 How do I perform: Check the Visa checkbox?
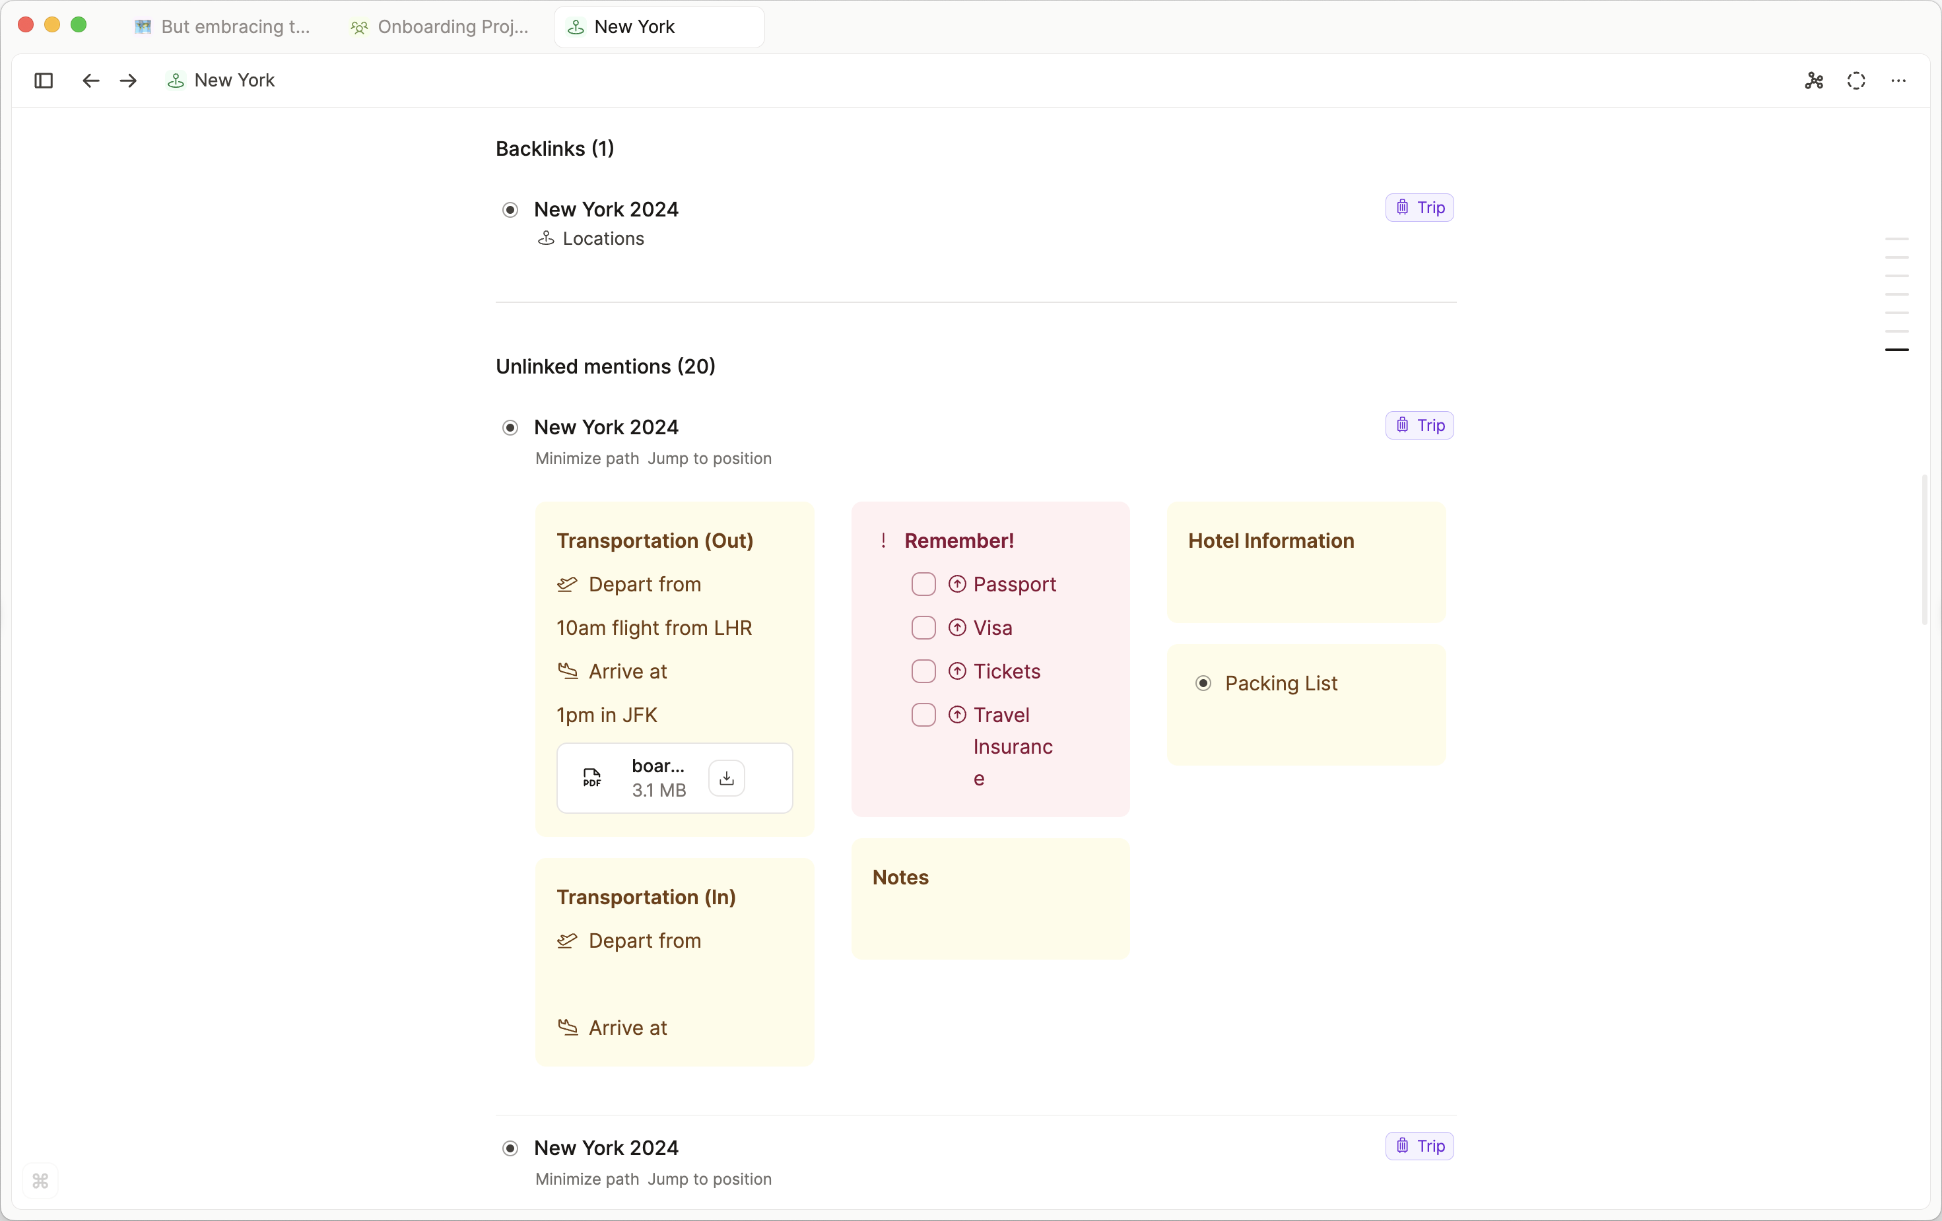(x=923, y=628)
